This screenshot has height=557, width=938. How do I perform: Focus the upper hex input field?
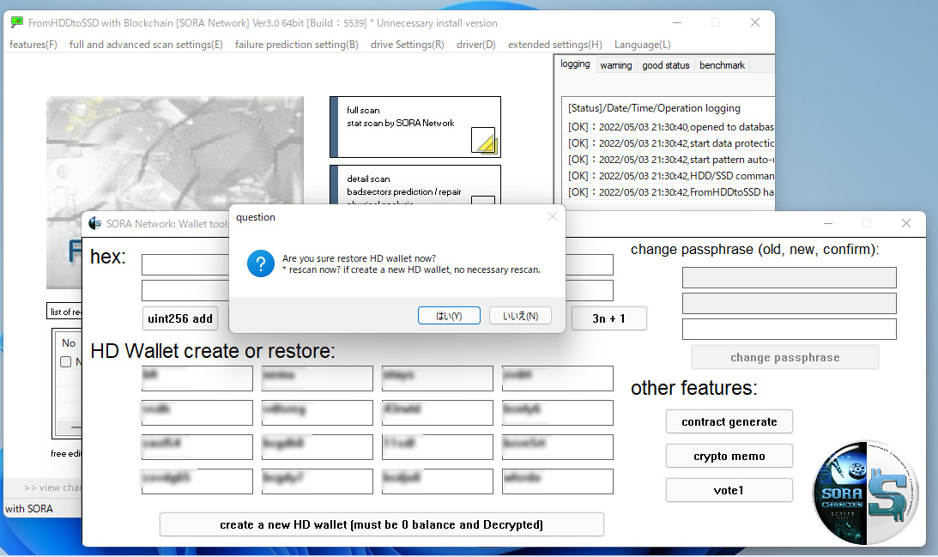(185, 264)
